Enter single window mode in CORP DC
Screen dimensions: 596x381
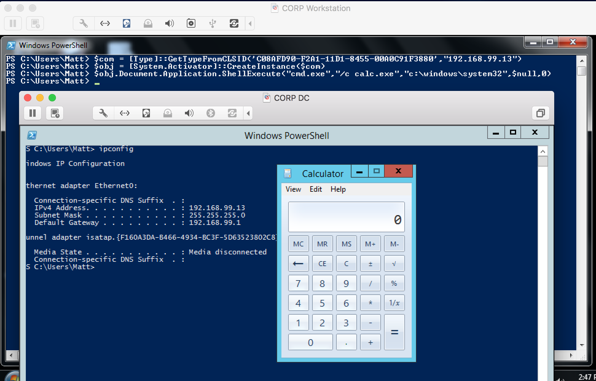pyautogui.click(x=540, y=113)
